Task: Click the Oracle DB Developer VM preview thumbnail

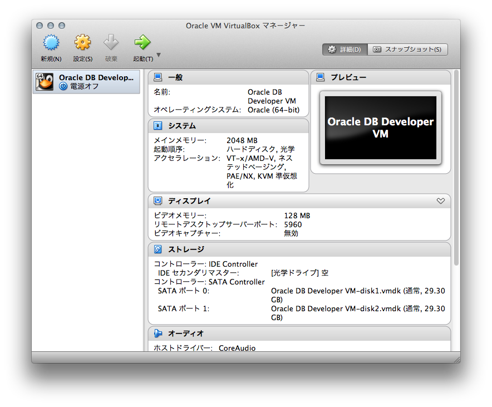Action: click(x=381, y=128)
